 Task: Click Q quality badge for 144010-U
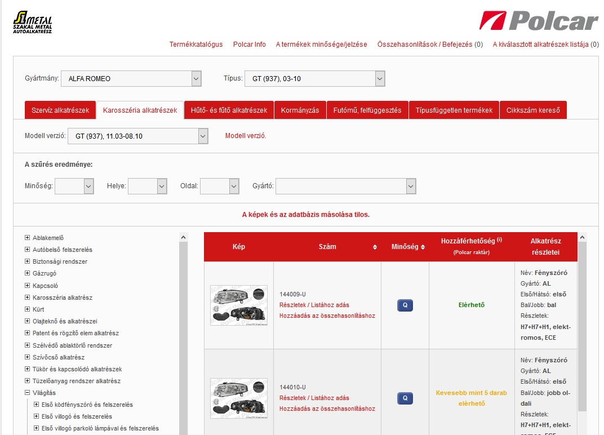tap(405, 398)
